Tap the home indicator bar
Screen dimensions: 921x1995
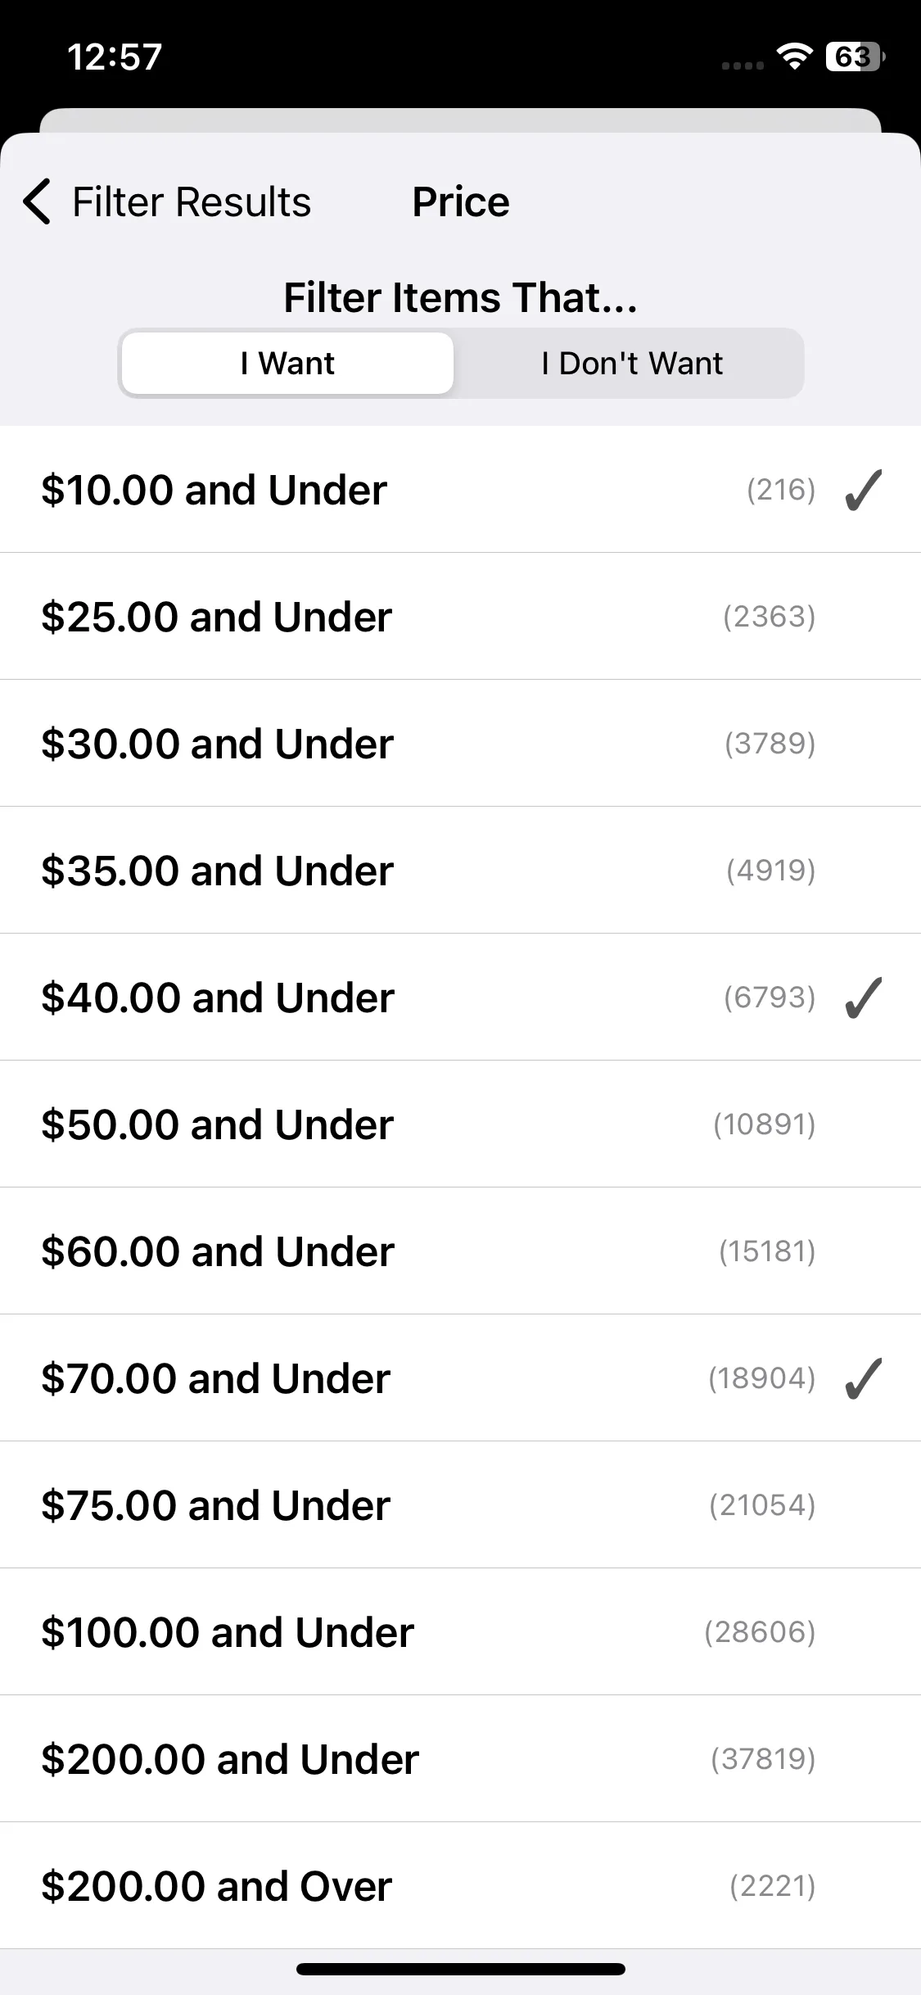tap(461, 1970)
